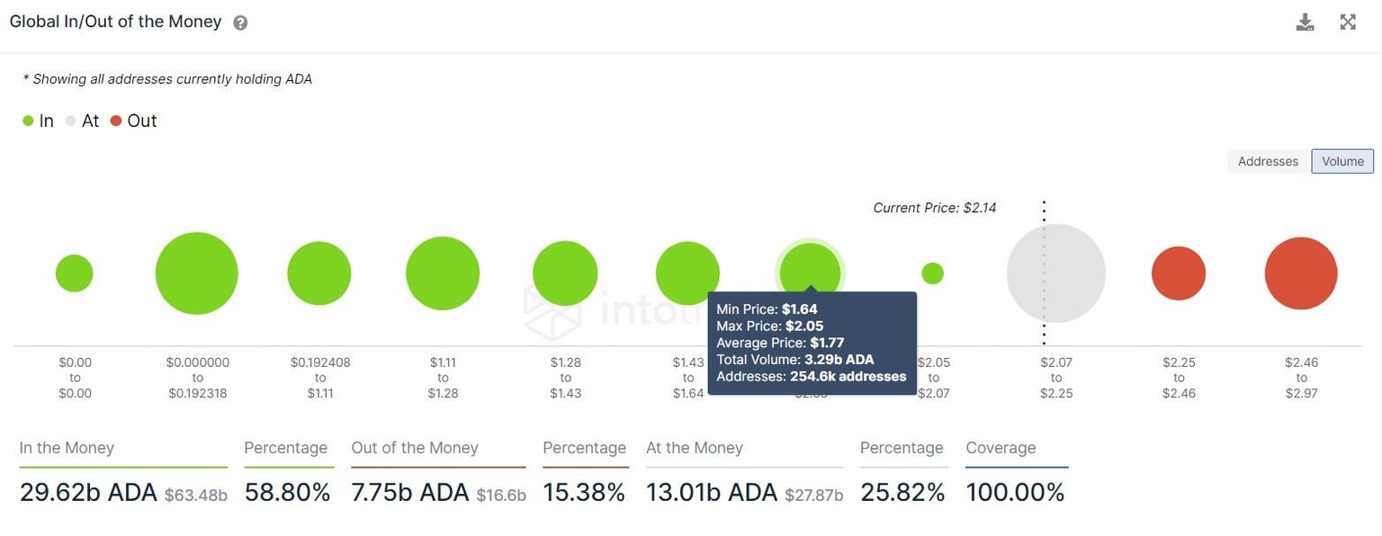
Task: Open the fullscreen expand icon
Action: click(1347, 22)
